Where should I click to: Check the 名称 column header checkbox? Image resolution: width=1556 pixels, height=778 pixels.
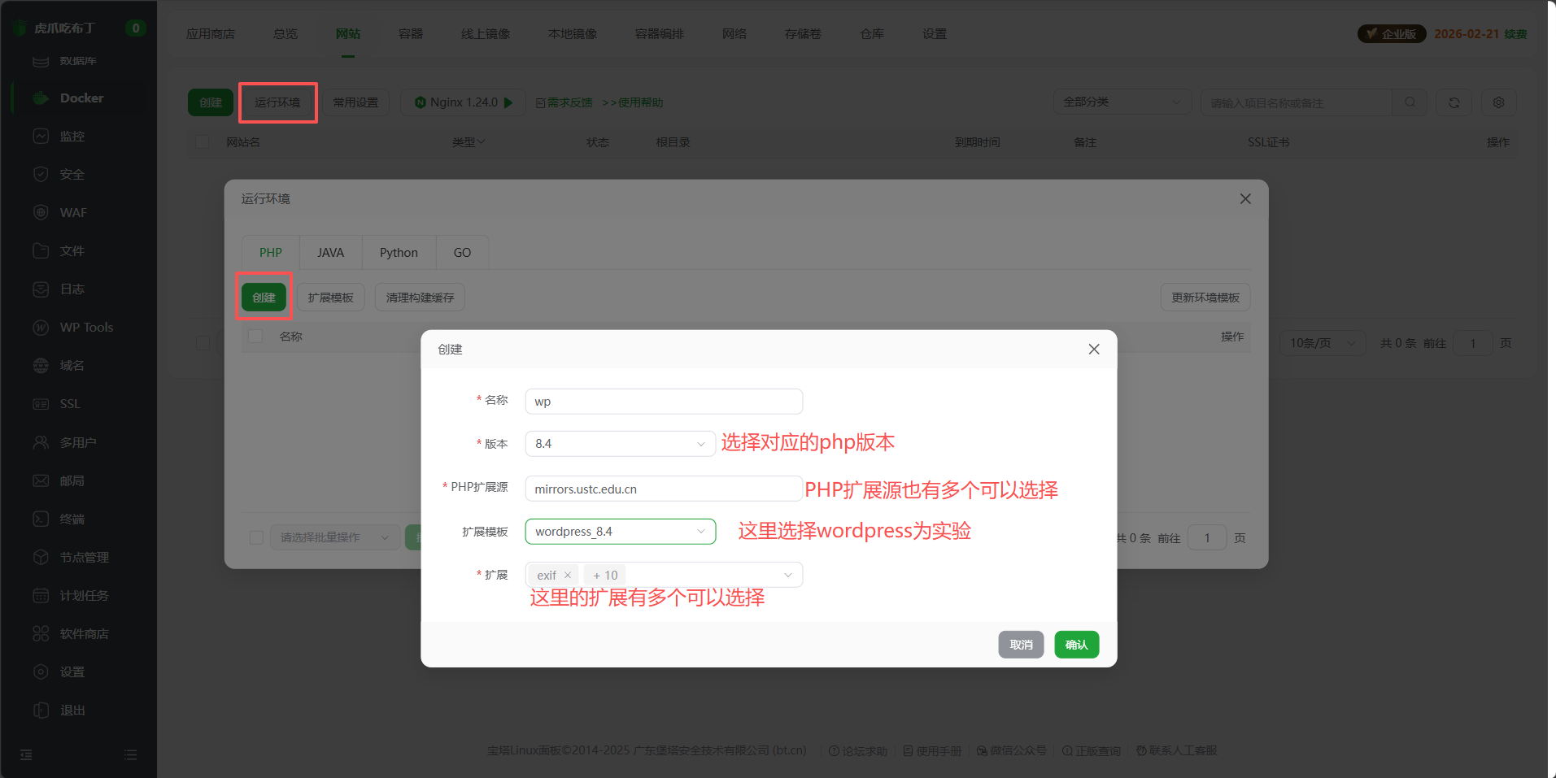tap(255, 336)
